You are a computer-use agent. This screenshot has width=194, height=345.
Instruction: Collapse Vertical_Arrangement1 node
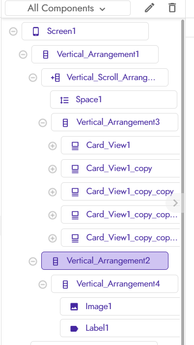click(x=23, y=55)
